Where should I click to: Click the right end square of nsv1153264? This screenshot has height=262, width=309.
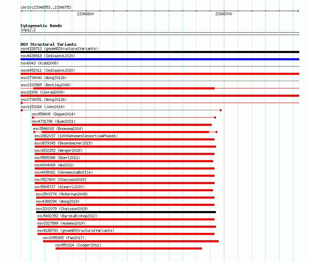click(221, 110)
